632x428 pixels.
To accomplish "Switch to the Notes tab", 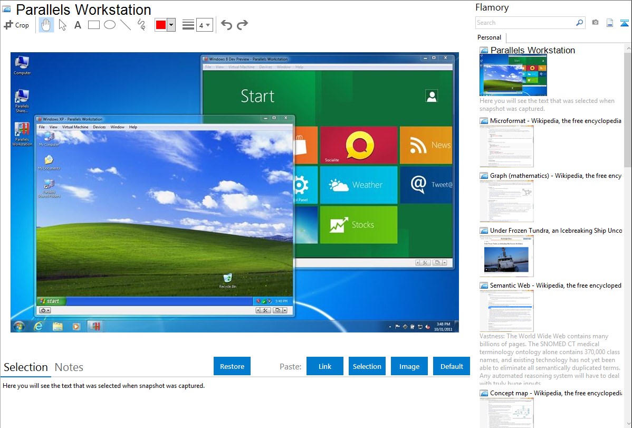I will coord(69,367).
